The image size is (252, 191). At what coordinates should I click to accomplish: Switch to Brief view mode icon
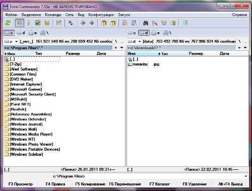click(20, 23)
